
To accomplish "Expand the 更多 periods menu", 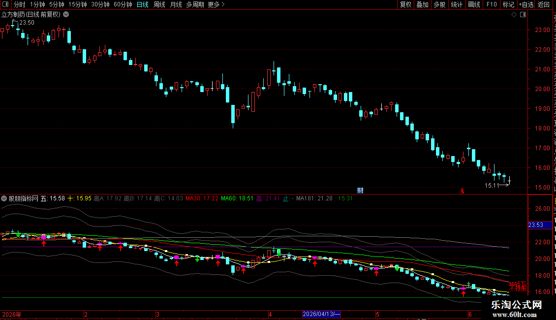I will (x=216, y=4).
